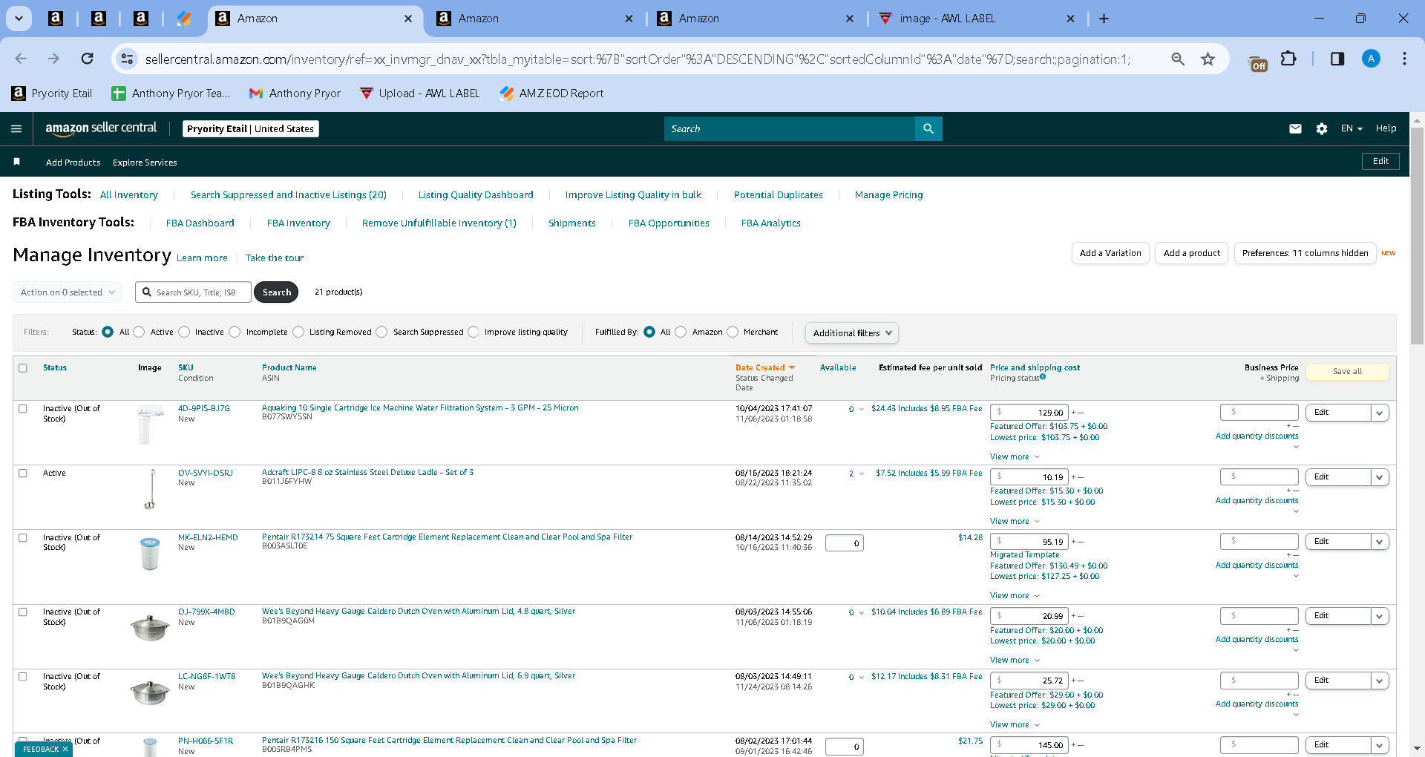Open the All Inventory listing tool

pyautogui.click(x=129, y=195)
